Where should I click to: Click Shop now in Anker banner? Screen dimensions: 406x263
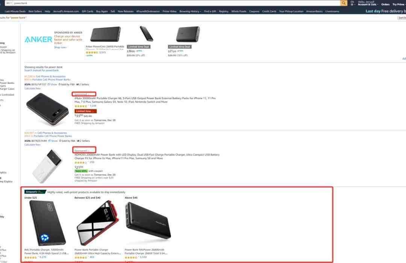pos(60,47)
